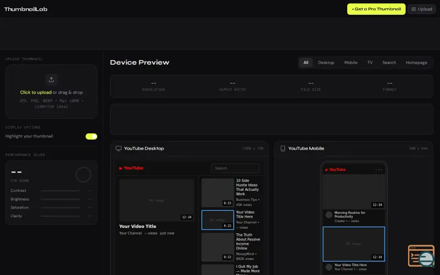Screen dimensions: 440x275
Task: Click the highlighted sidebar thumbnail in desktop preview
Action: click(217, 220)
